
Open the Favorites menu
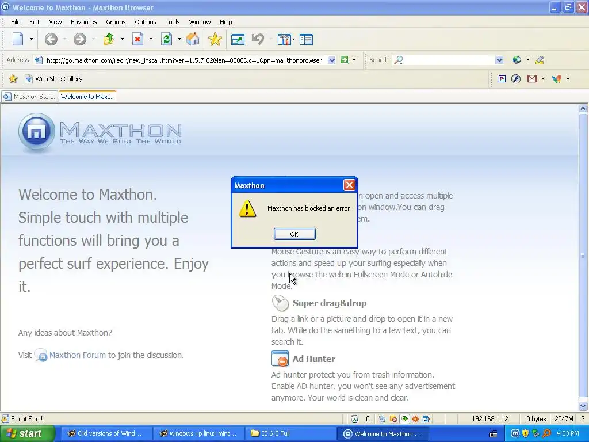(x=84, y=22)
